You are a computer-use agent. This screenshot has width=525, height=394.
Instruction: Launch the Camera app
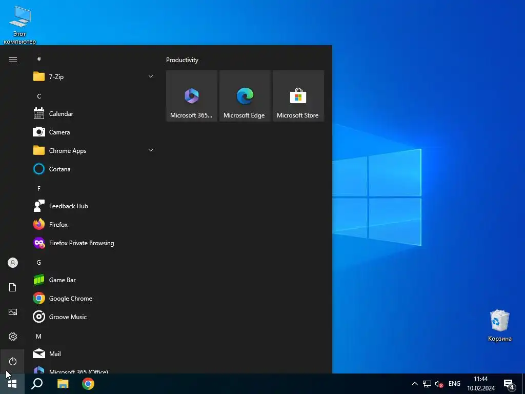click(x=94, y=132)
